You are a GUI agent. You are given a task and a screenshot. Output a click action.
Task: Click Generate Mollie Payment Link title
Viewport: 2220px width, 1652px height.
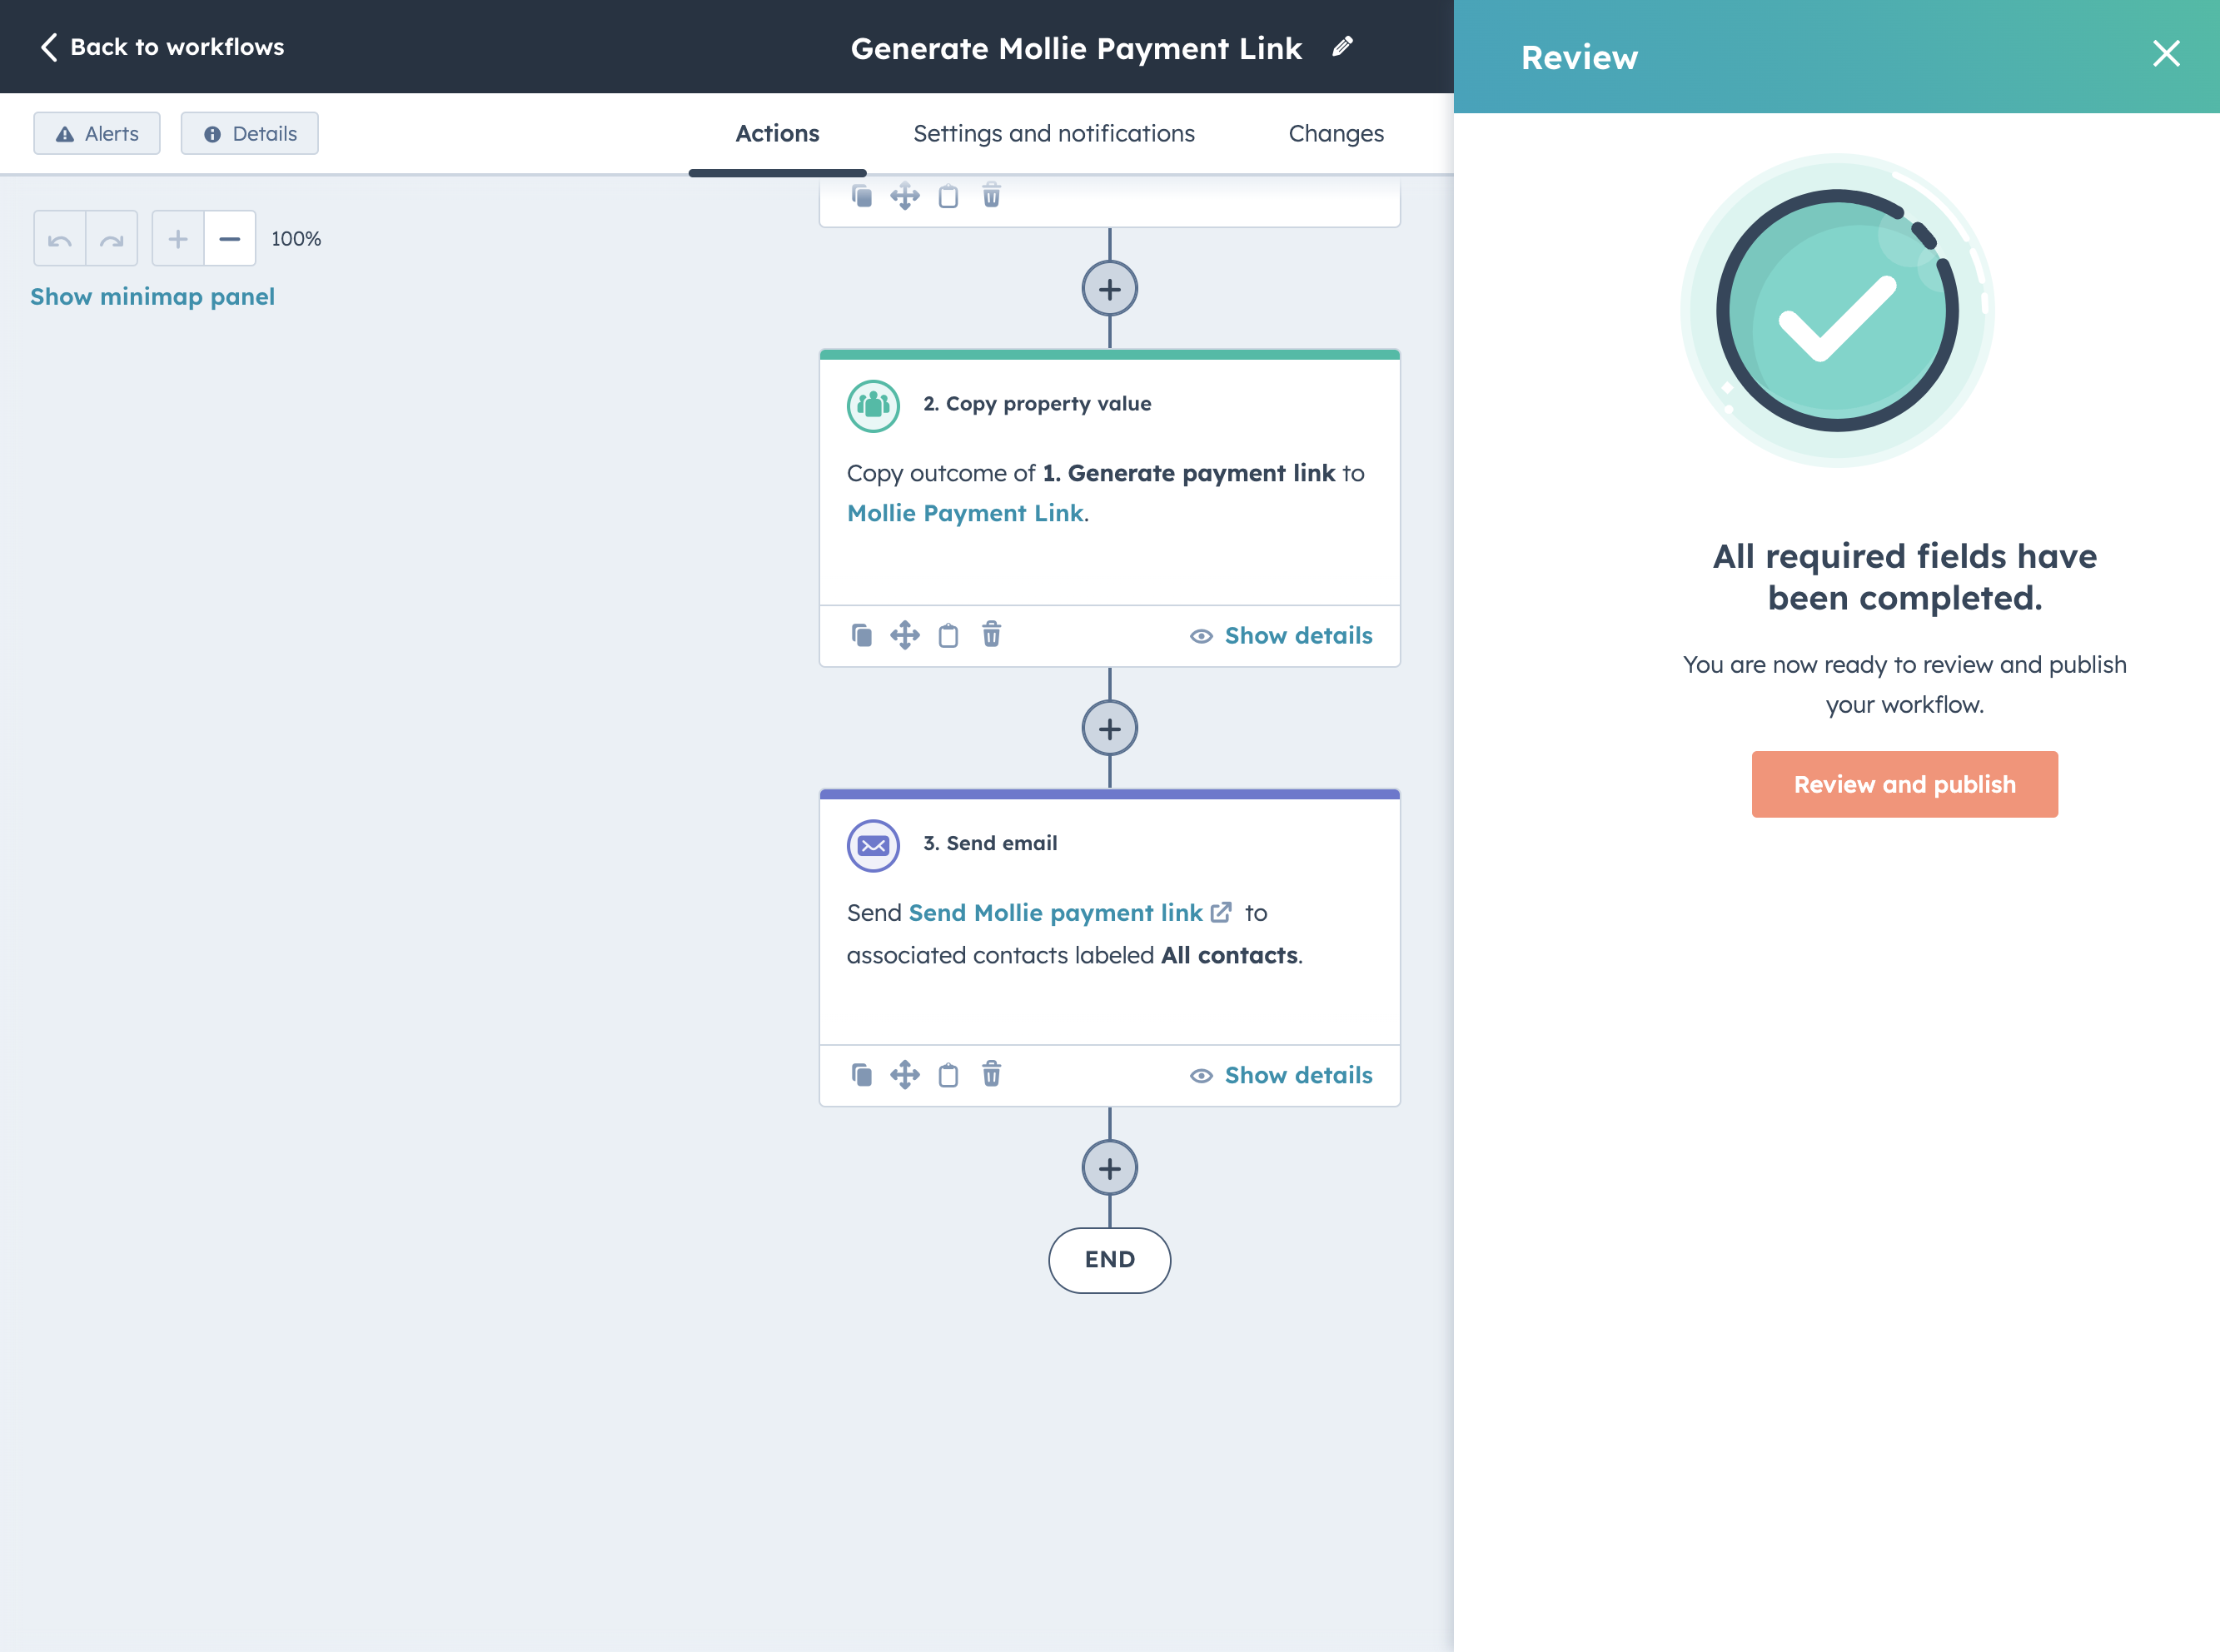point(1076,48)
